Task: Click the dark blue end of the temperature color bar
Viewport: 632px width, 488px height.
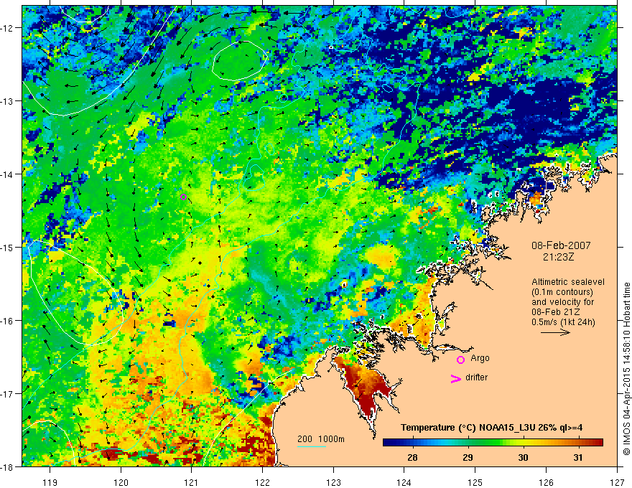Action: [389, 443]
